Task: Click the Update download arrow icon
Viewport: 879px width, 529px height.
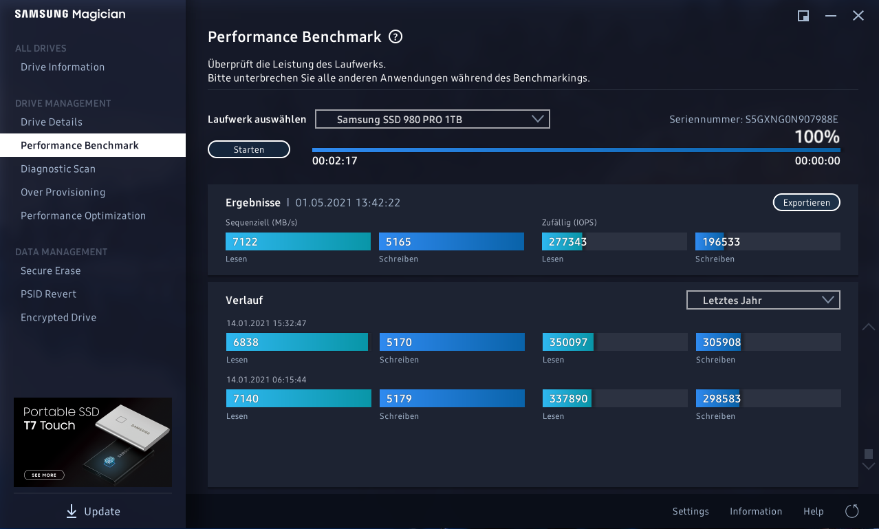Action: pos(72,511)
